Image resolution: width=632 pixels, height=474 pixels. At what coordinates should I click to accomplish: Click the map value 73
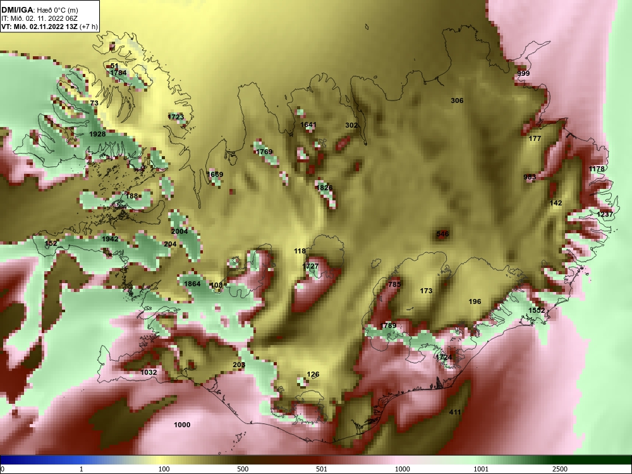(94, 103)
